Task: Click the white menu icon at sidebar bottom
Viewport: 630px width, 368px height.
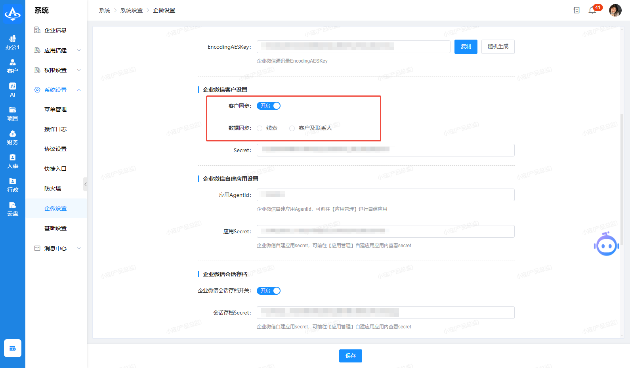Action: [x=13, y=348]
